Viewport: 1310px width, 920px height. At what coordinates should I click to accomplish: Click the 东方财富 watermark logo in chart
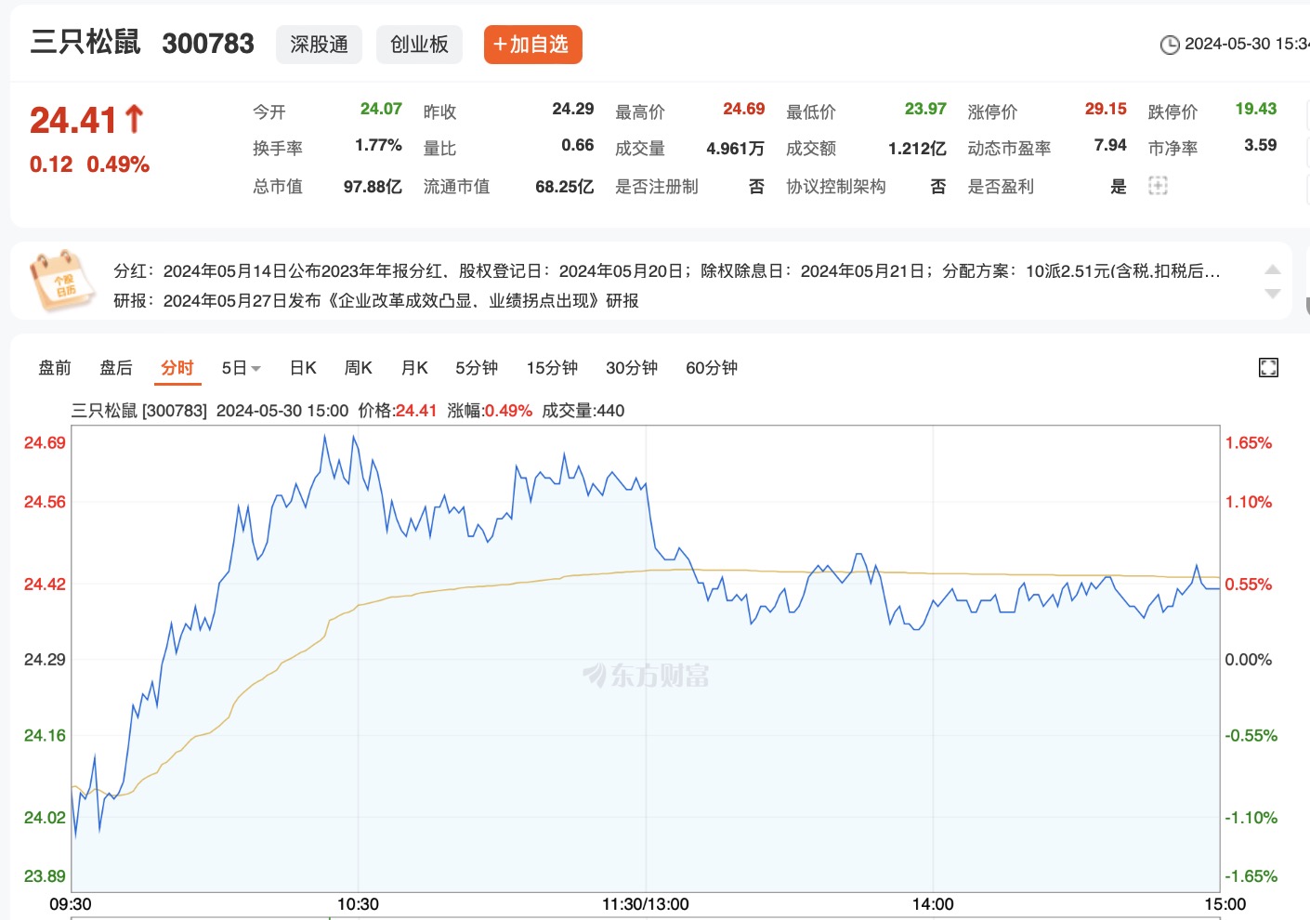click(x=646, y=676)
